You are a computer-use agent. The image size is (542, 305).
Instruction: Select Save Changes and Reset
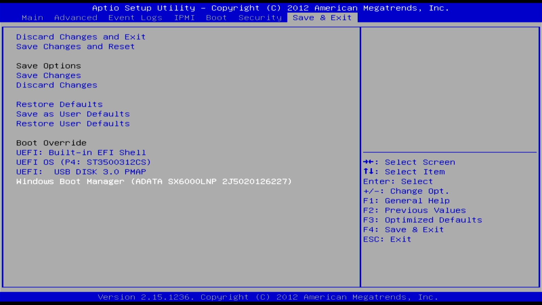pyautogui.click(x=75, y=47)
